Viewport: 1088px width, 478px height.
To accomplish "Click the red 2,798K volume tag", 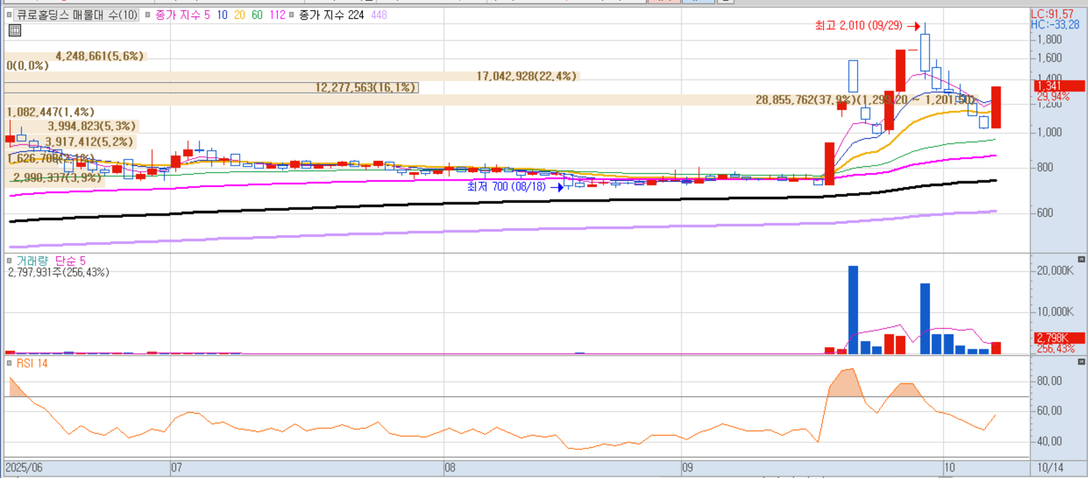I will click(1059, 338).
